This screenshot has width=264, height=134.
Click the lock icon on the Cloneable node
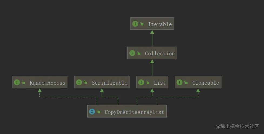[x=186, y=83]
